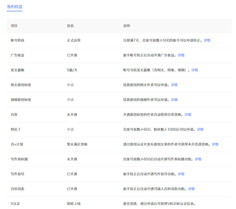Open 详情 next to 优质原创的视频作者可以申请

tap(174, 100)
